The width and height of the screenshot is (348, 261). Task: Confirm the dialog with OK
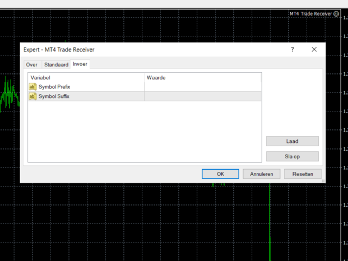220,174
